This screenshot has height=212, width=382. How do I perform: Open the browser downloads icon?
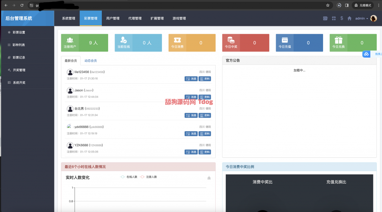(339, 5)
